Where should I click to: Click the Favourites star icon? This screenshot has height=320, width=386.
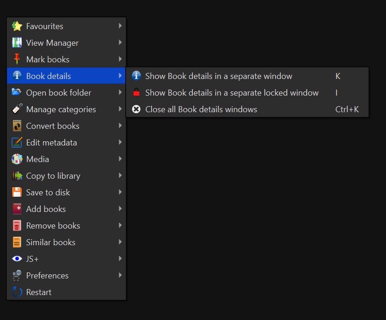[17, 26]
